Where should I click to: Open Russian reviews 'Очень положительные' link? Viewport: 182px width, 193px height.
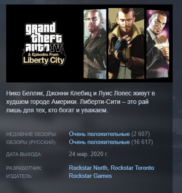click(x=99, y=142)
